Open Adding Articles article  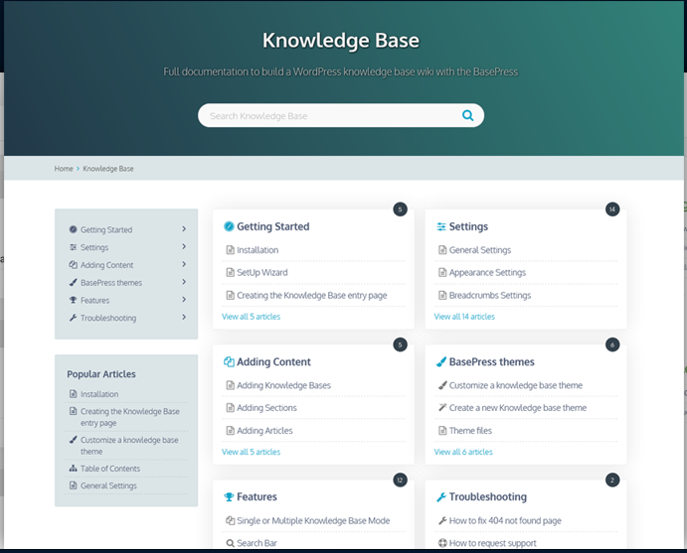click(x=264, y=431)
